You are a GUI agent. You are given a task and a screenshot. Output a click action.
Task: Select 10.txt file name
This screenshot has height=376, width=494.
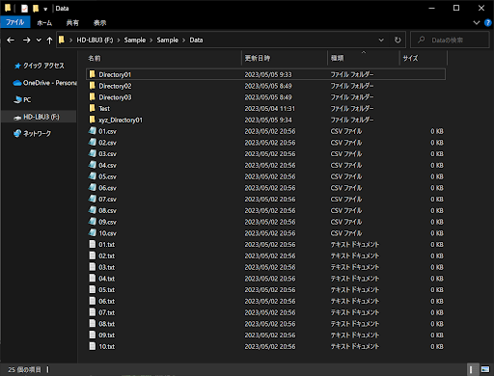[107, 346]
